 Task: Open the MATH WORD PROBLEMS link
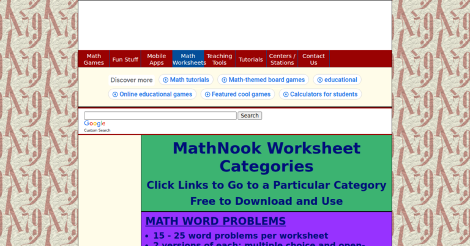215,221
